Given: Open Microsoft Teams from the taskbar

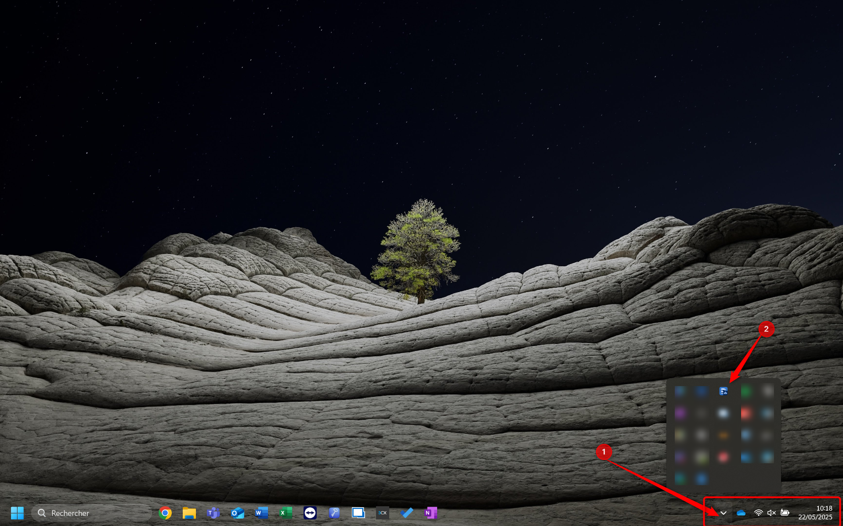Looking at the screenshot, I should [x=213, y=512].
